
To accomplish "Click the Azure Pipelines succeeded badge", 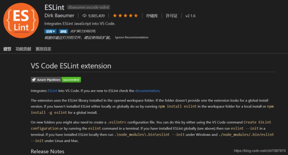I will 56,80.
